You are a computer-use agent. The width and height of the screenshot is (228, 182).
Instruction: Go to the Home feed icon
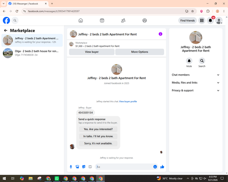coord(81,20)
